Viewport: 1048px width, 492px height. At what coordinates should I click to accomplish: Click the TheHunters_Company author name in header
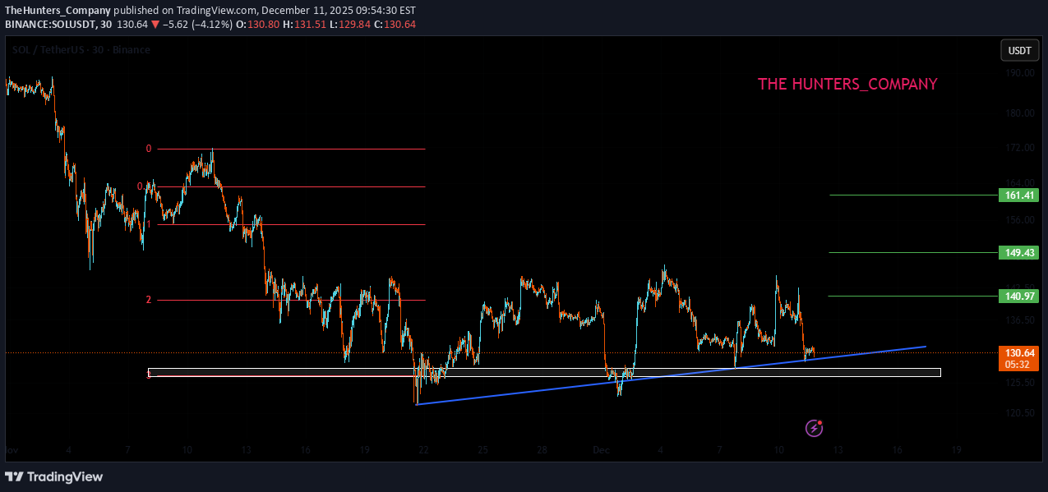click(x=58, y=10)
